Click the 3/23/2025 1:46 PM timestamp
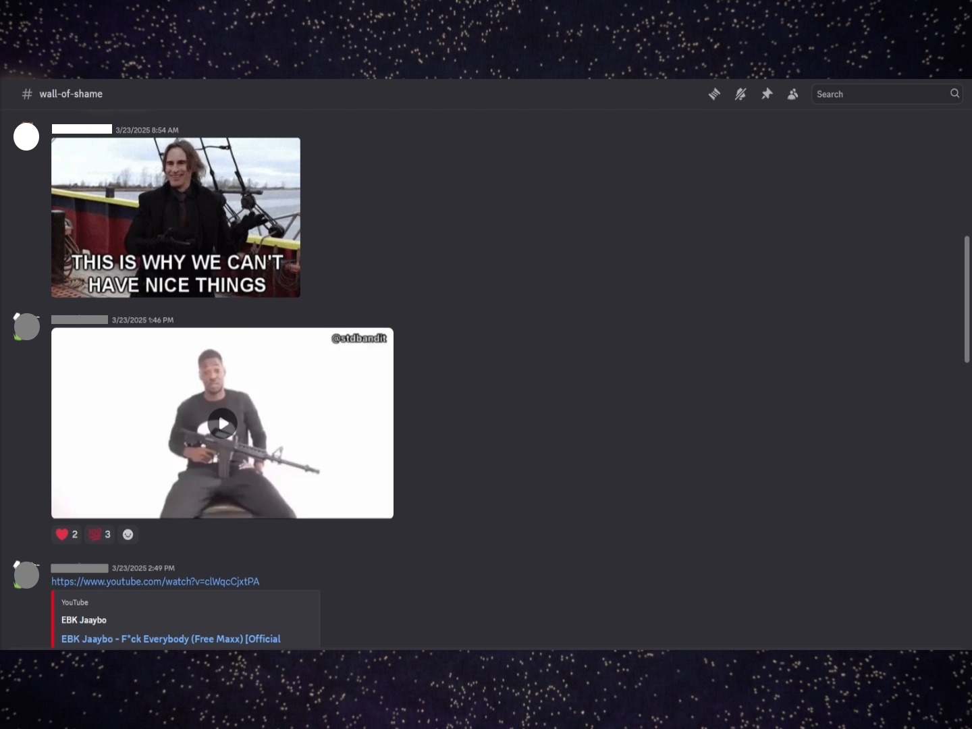Screen dimensions: 972x729 click(143, 320)
